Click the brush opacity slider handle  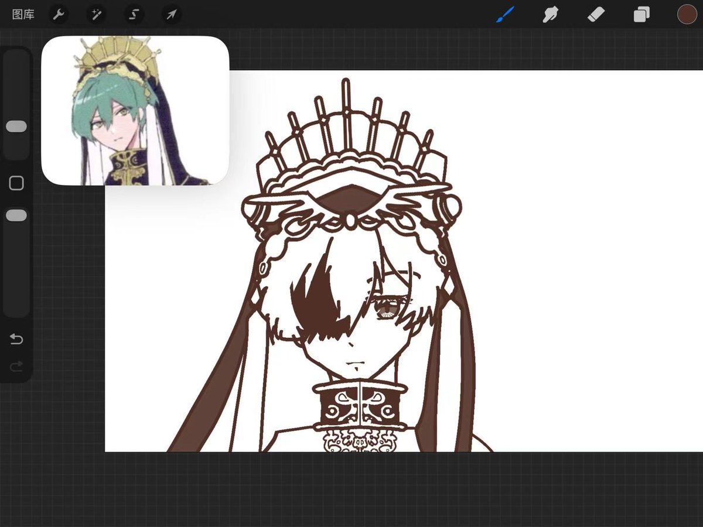16,215
